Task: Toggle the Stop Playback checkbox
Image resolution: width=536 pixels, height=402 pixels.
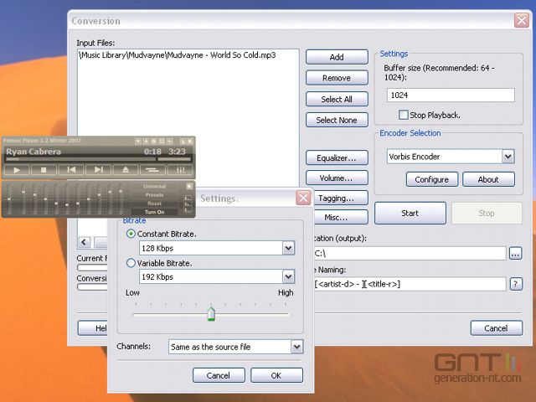Action: coord(404,115)
